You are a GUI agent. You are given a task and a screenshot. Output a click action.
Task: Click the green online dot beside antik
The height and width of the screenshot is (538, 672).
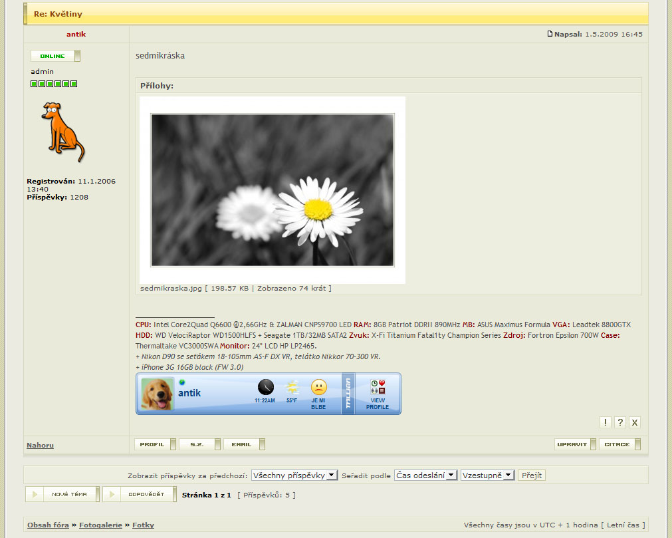pyautogui.click(x=181, y=382)
